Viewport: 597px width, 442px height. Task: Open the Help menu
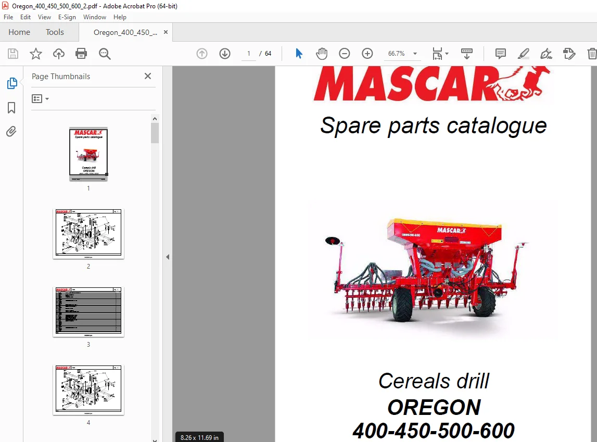[120, 17]
